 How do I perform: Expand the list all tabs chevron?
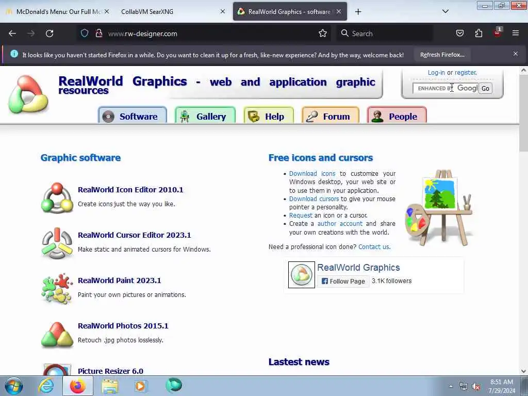pyautogui.click(x=445, y=11)
